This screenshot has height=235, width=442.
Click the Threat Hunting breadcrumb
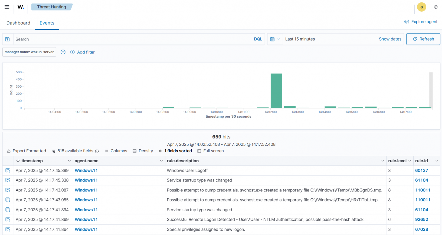(52, 7)
